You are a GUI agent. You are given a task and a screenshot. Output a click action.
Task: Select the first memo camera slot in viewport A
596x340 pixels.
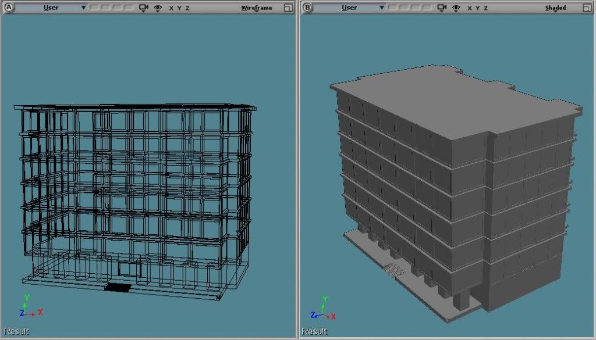pyautogui.click(x=94, y=8)
